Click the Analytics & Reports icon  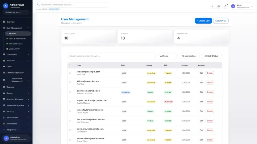click(4, 99)
